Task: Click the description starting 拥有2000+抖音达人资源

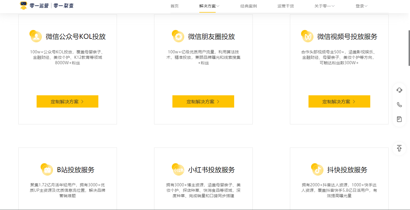Action: coord(339,190)
